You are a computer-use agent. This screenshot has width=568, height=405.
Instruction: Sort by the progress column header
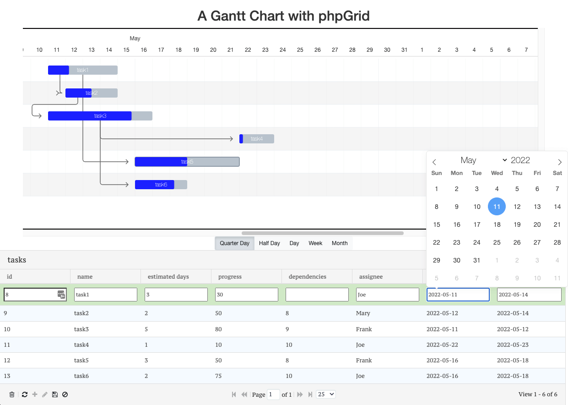click(230, 277)
